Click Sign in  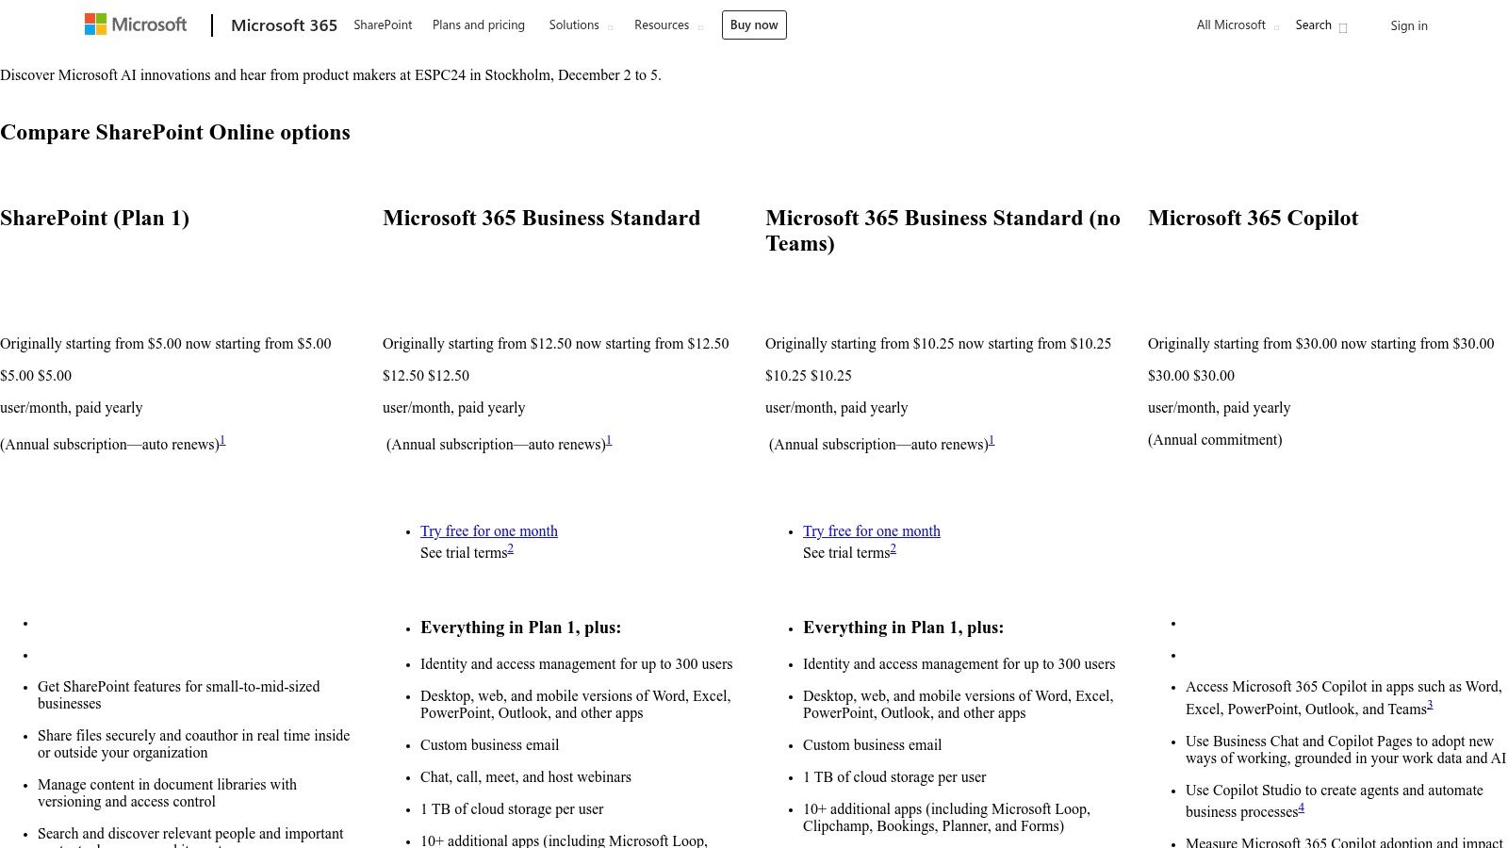(x=1408, y=25)
